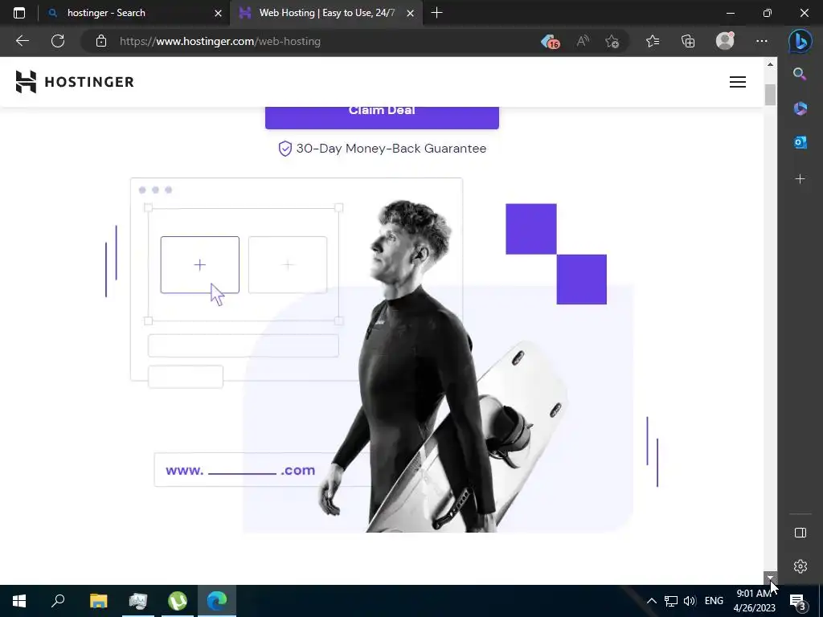Screen dimensions: 823x617
Task: Open shopping coupons icon with 16 badge
Action: pyautogui.click(x=550, y=42)
